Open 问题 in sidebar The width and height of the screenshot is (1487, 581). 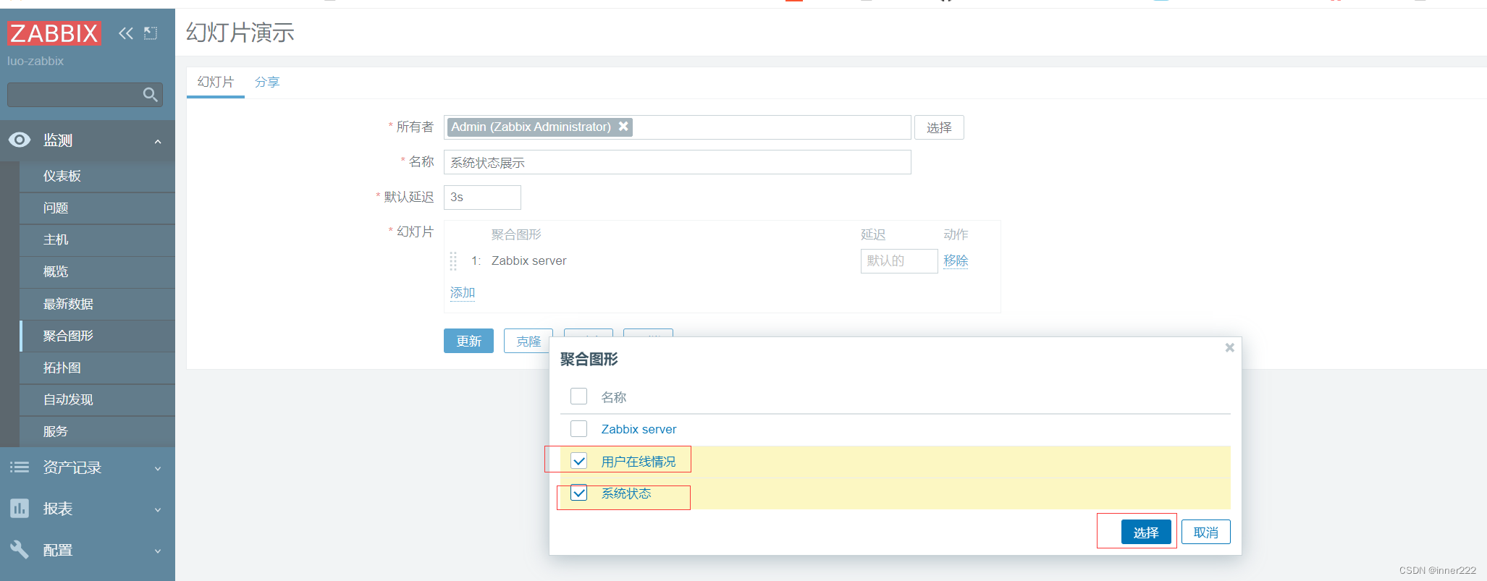97,208
